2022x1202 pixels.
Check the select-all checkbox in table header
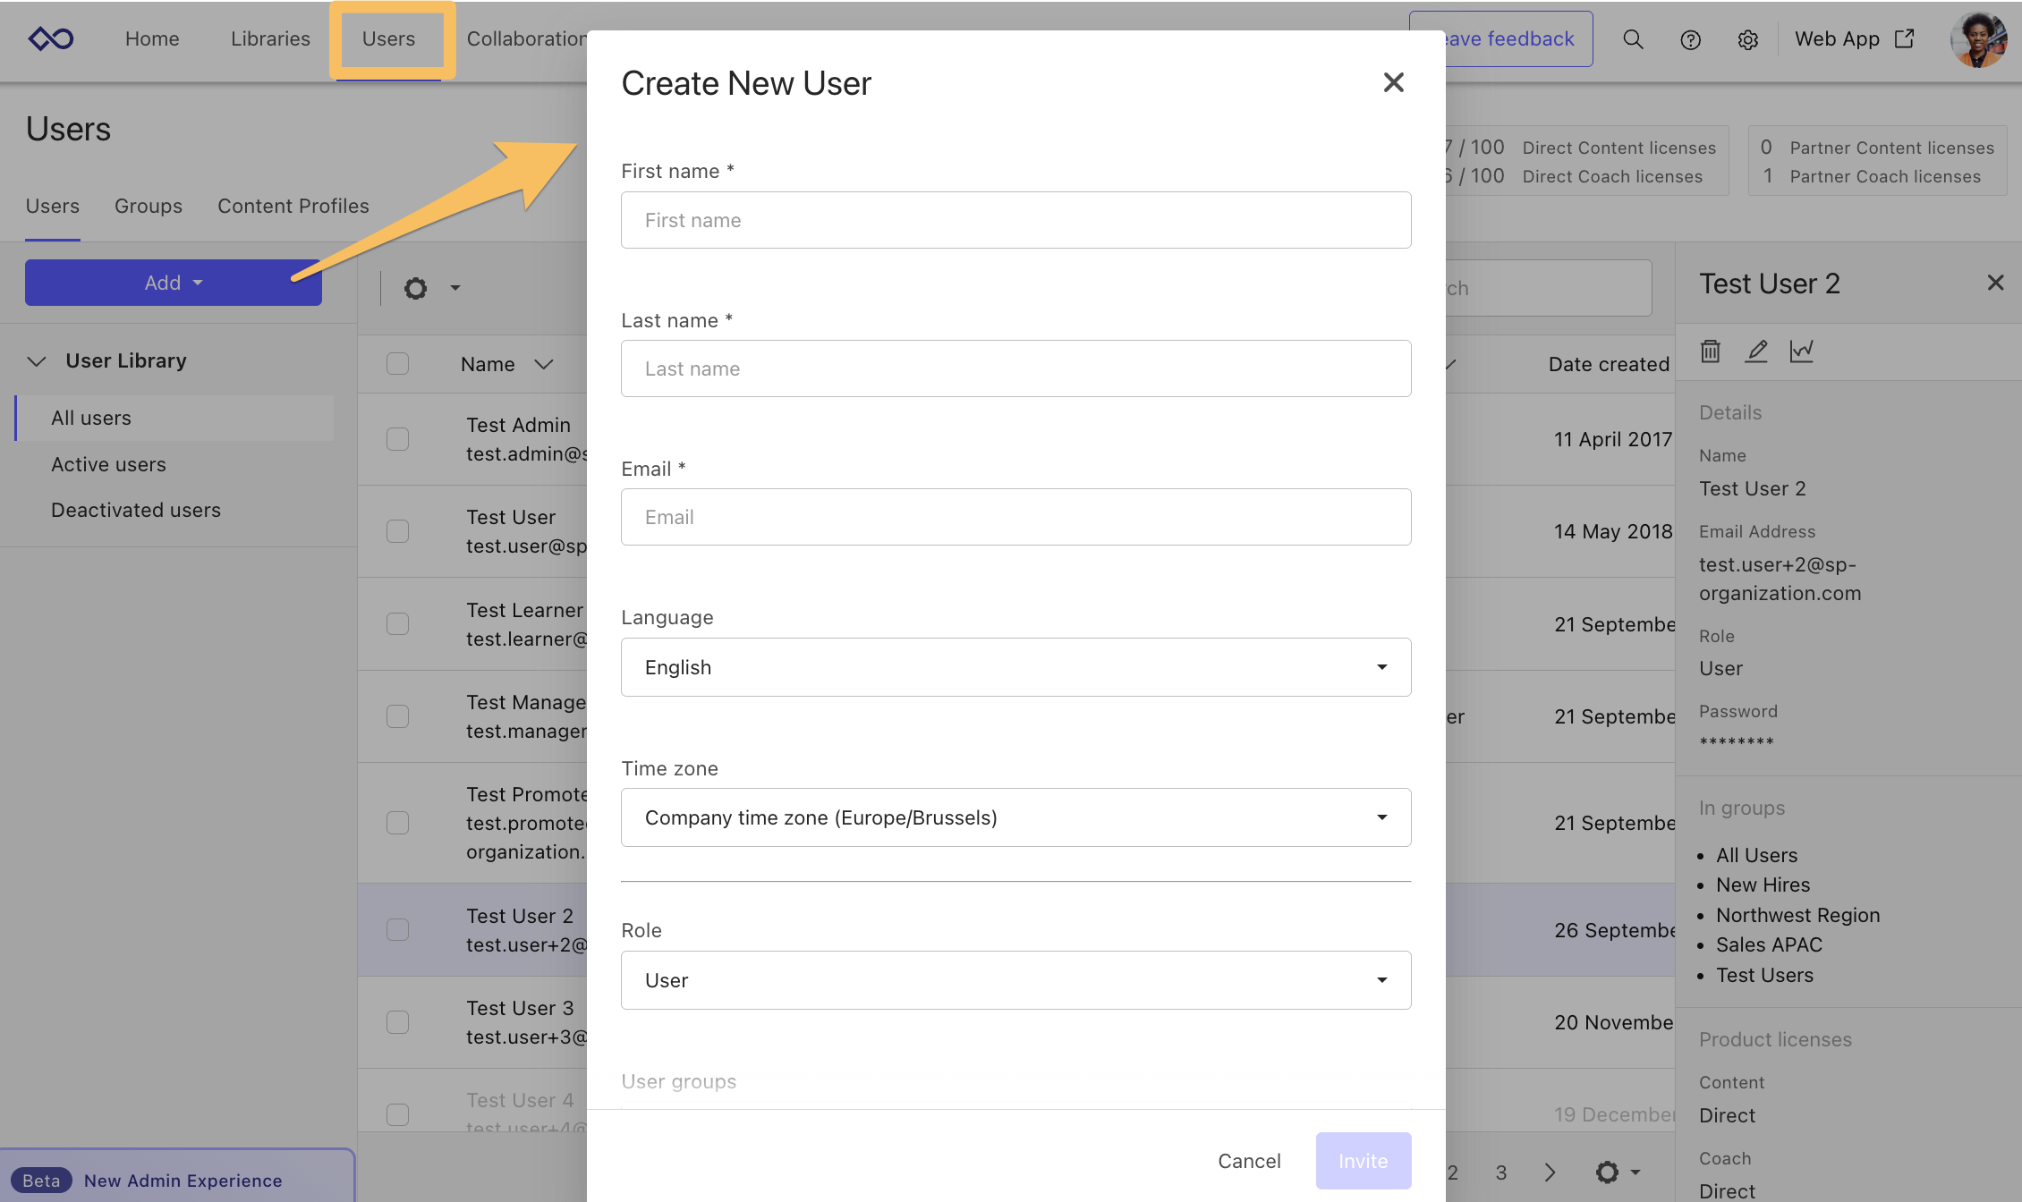[x=397, y=363]
